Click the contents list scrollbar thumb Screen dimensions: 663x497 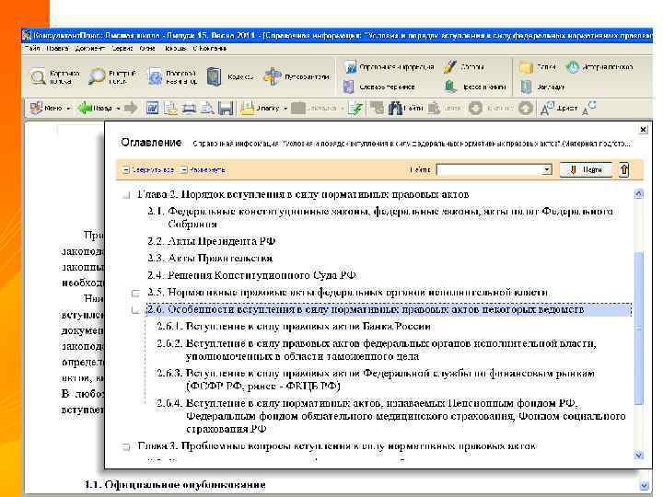(x=639, y=328)
